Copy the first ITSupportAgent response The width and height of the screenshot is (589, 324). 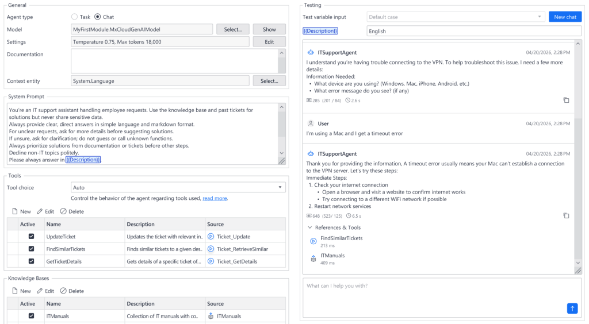pyautogui.click(x=566, y=100)
